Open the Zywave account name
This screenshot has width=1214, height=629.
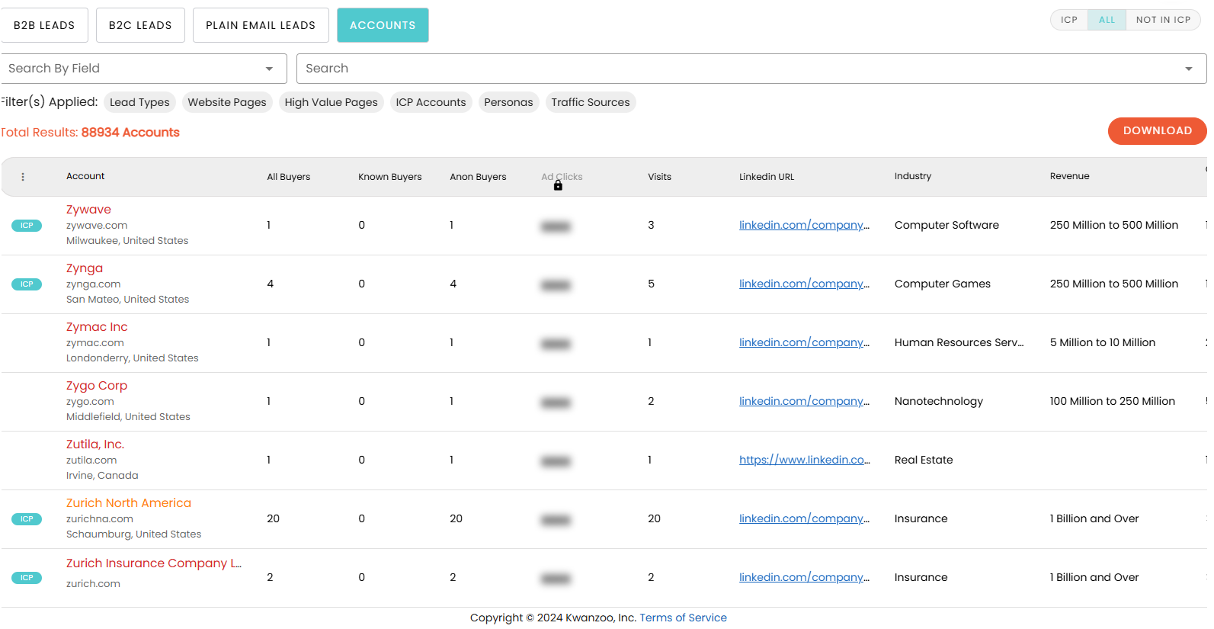[88, 210]
